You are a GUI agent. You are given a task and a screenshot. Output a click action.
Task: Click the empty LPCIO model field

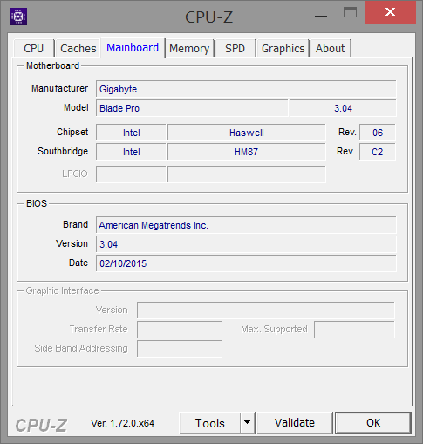247,174
